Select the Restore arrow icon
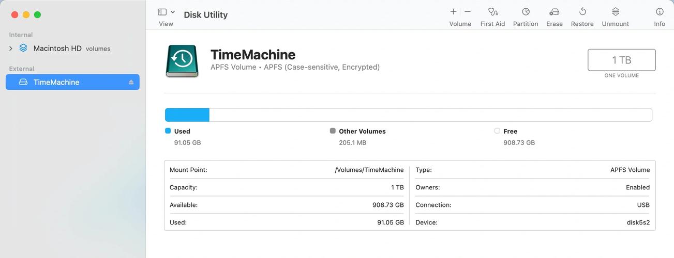 pos(582,12)
